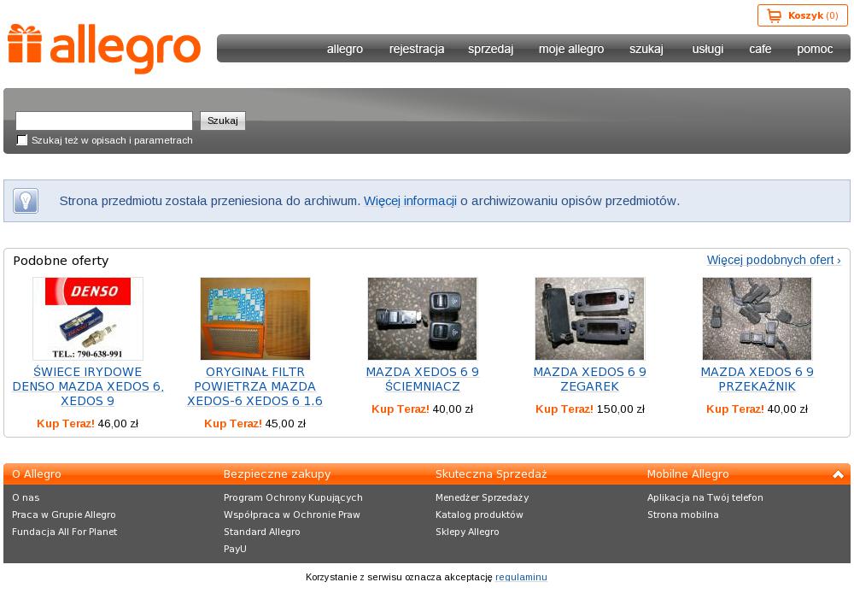Open the usługi menu item
This screenshot has width=854, height=594.
[x=707, y=49]
